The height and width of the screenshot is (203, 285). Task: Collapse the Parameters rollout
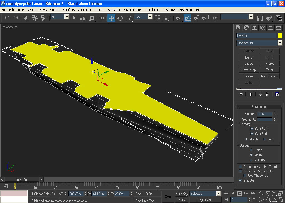coord(259,107)
